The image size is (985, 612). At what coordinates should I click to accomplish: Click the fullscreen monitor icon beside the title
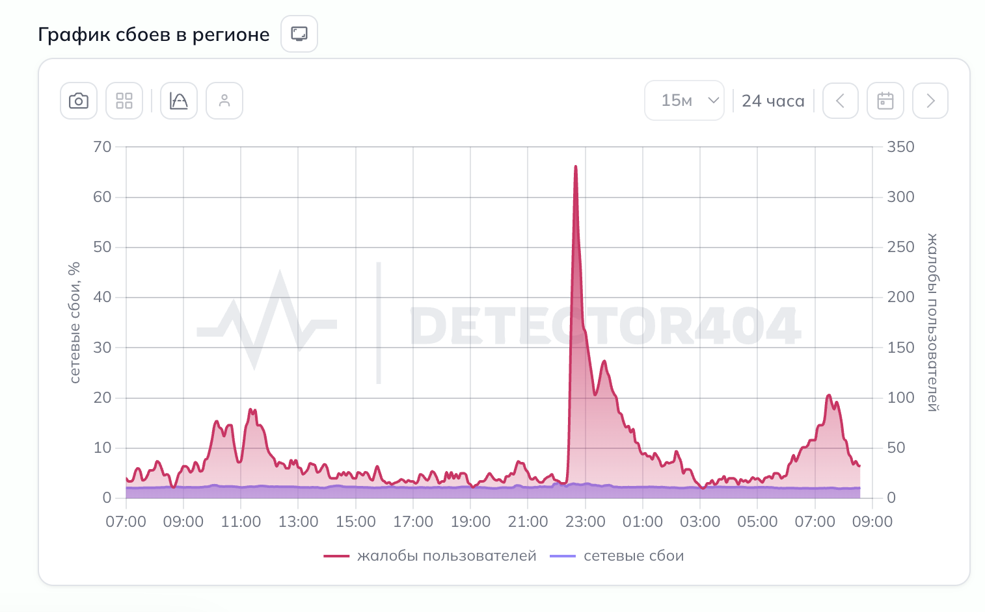point(299,34)
